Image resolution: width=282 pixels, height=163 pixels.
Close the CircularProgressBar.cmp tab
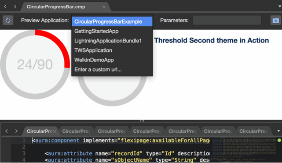(x=104, y=7)
